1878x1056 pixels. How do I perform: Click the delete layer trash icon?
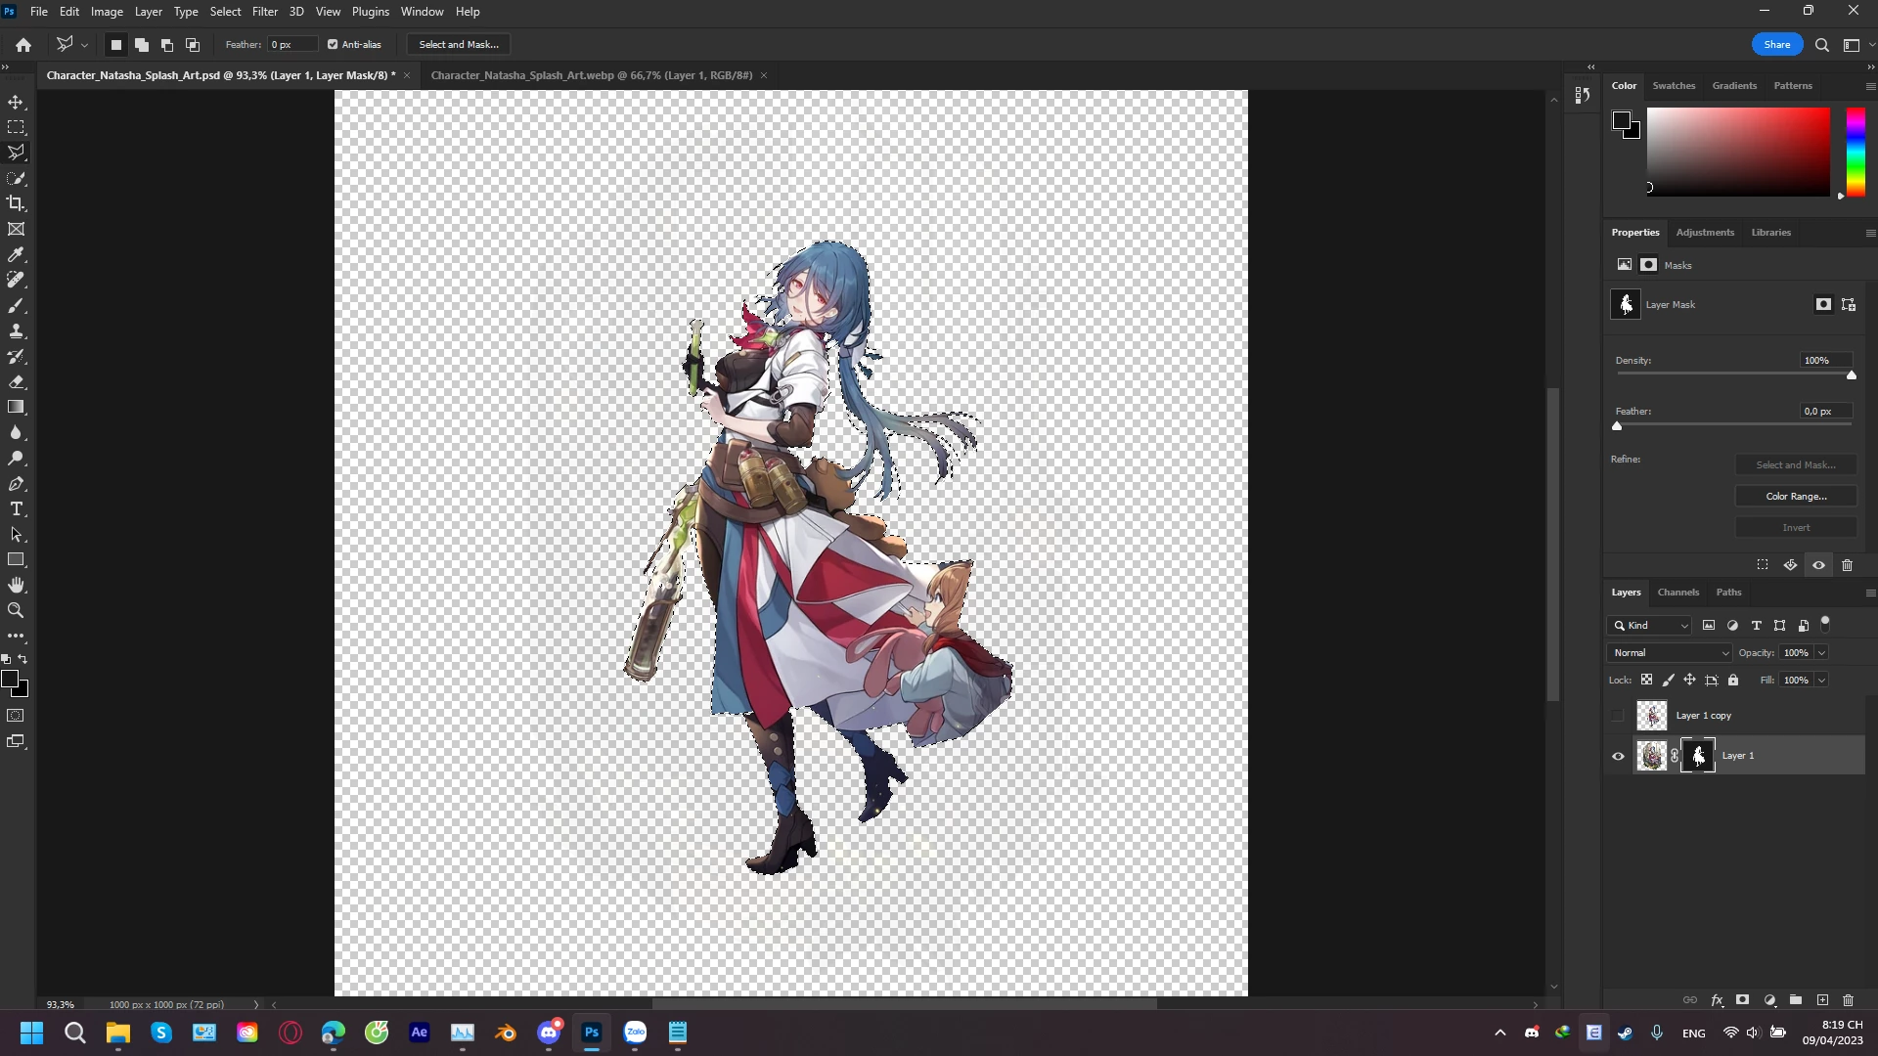coord(1848,1000)
